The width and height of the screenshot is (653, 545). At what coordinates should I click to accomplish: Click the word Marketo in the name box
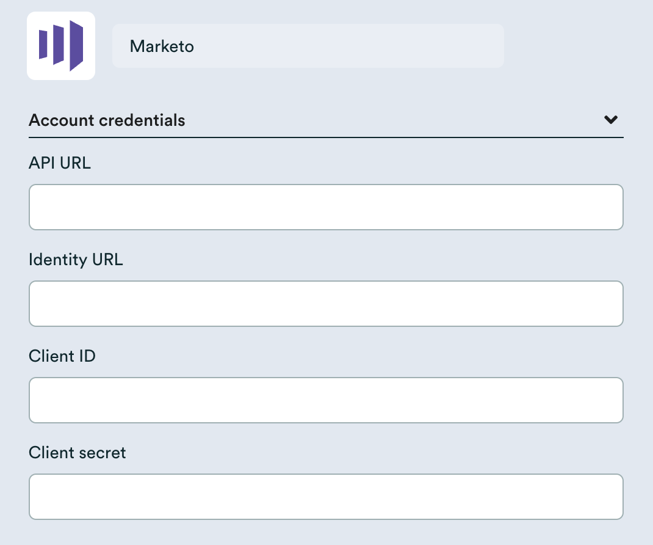click(x=162, y=46)
